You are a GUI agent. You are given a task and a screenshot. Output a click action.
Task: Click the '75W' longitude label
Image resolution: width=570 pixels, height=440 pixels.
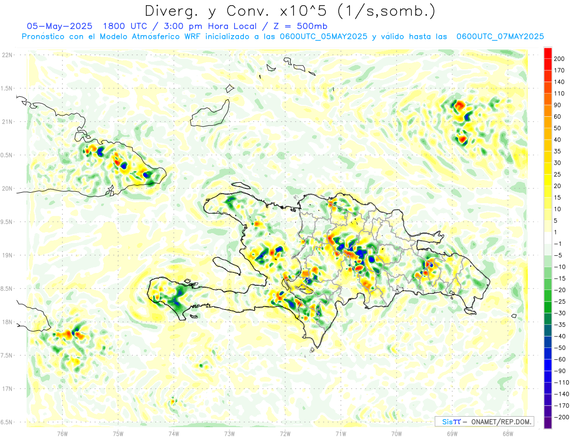click(x=118, y=433)
